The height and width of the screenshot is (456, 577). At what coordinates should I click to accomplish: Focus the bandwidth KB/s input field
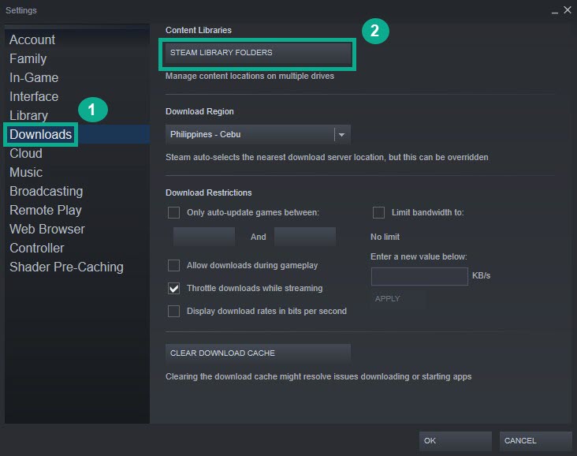click(419, 276)
